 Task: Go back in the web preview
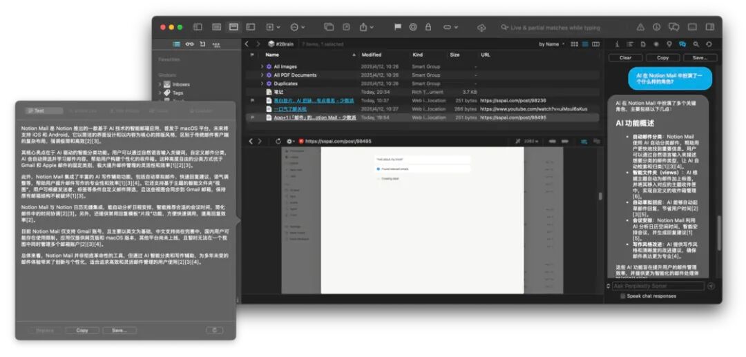(251, 141)
